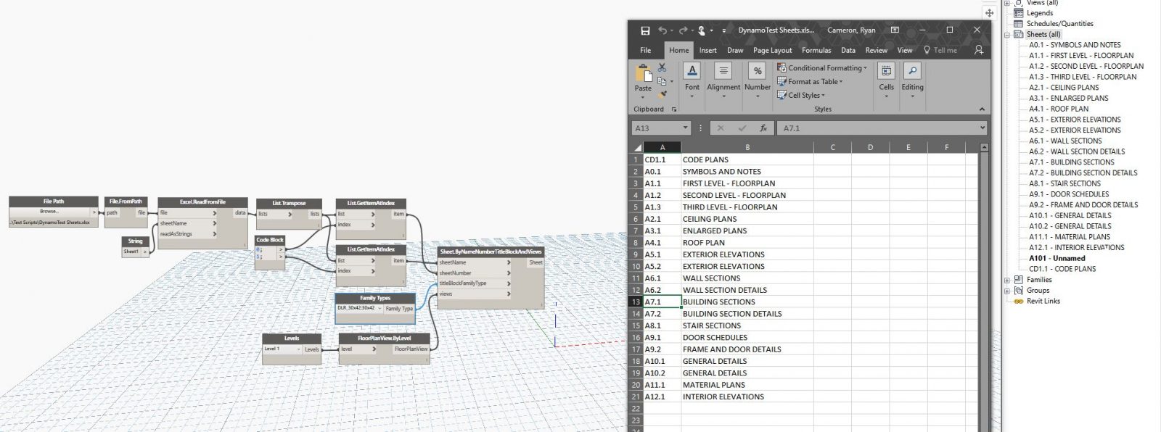Select column B header in Excel
The height and width of the screenshot is (432, 1161).
747,147
